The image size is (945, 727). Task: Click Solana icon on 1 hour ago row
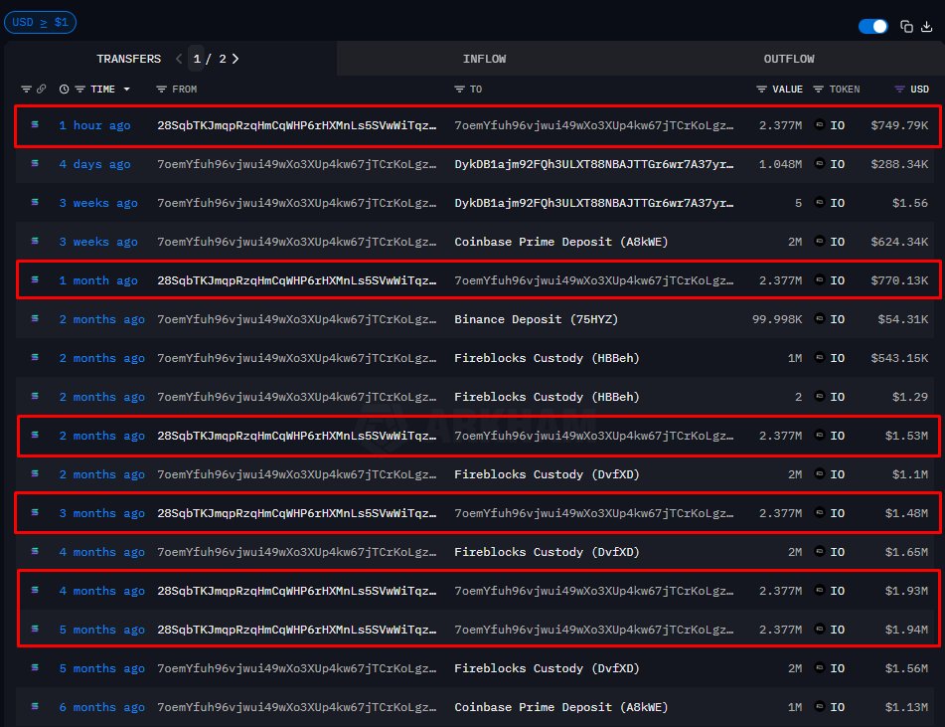(x=35, y=124)
